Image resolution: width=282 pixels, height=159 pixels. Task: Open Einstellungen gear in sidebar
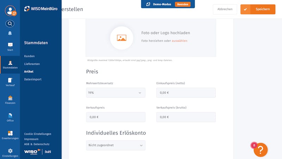point(10,153)
